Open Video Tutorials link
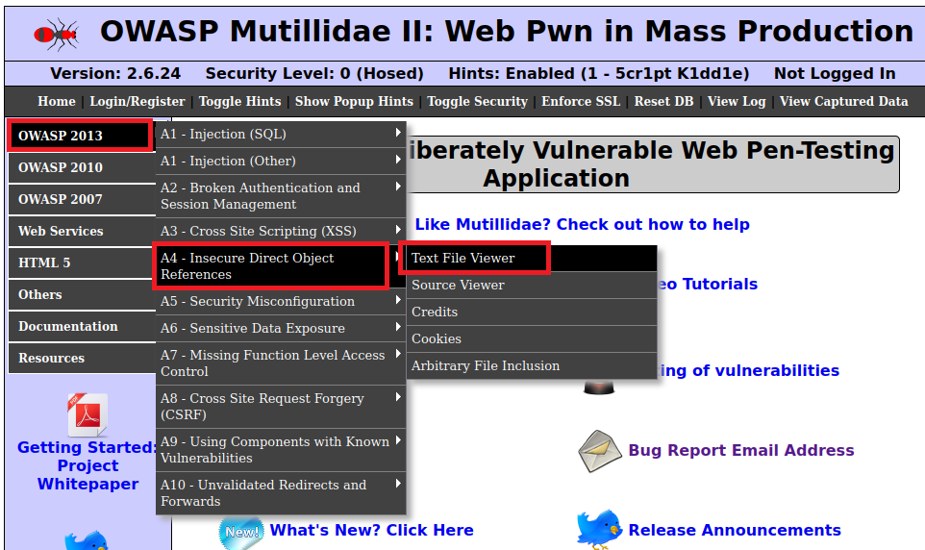The width and height of the screenshot is (925, 550). [x=708, y=285]
